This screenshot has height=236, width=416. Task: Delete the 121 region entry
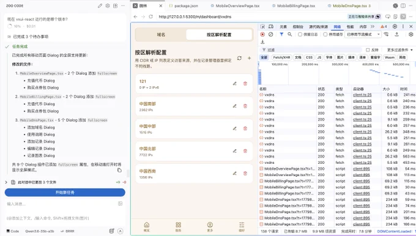point(245,84)
